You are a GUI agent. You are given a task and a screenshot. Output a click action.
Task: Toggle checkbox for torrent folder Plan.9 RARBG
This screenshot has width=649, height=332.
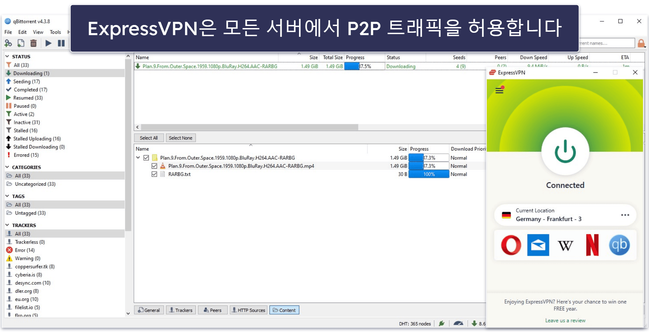point(146,158)
